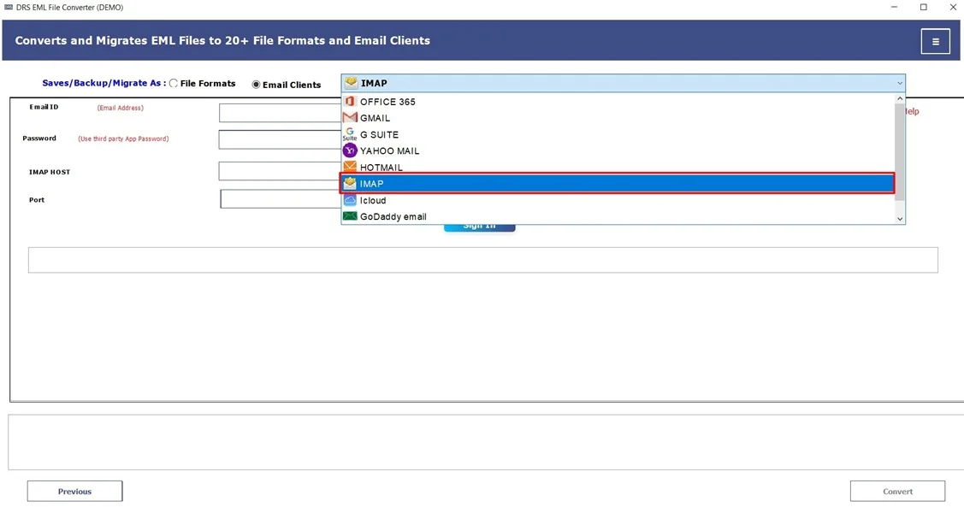This screenshot has width=964, height=513.
Task: Choose highlighted IMAP list entry
Action: (x=618, y=183)
